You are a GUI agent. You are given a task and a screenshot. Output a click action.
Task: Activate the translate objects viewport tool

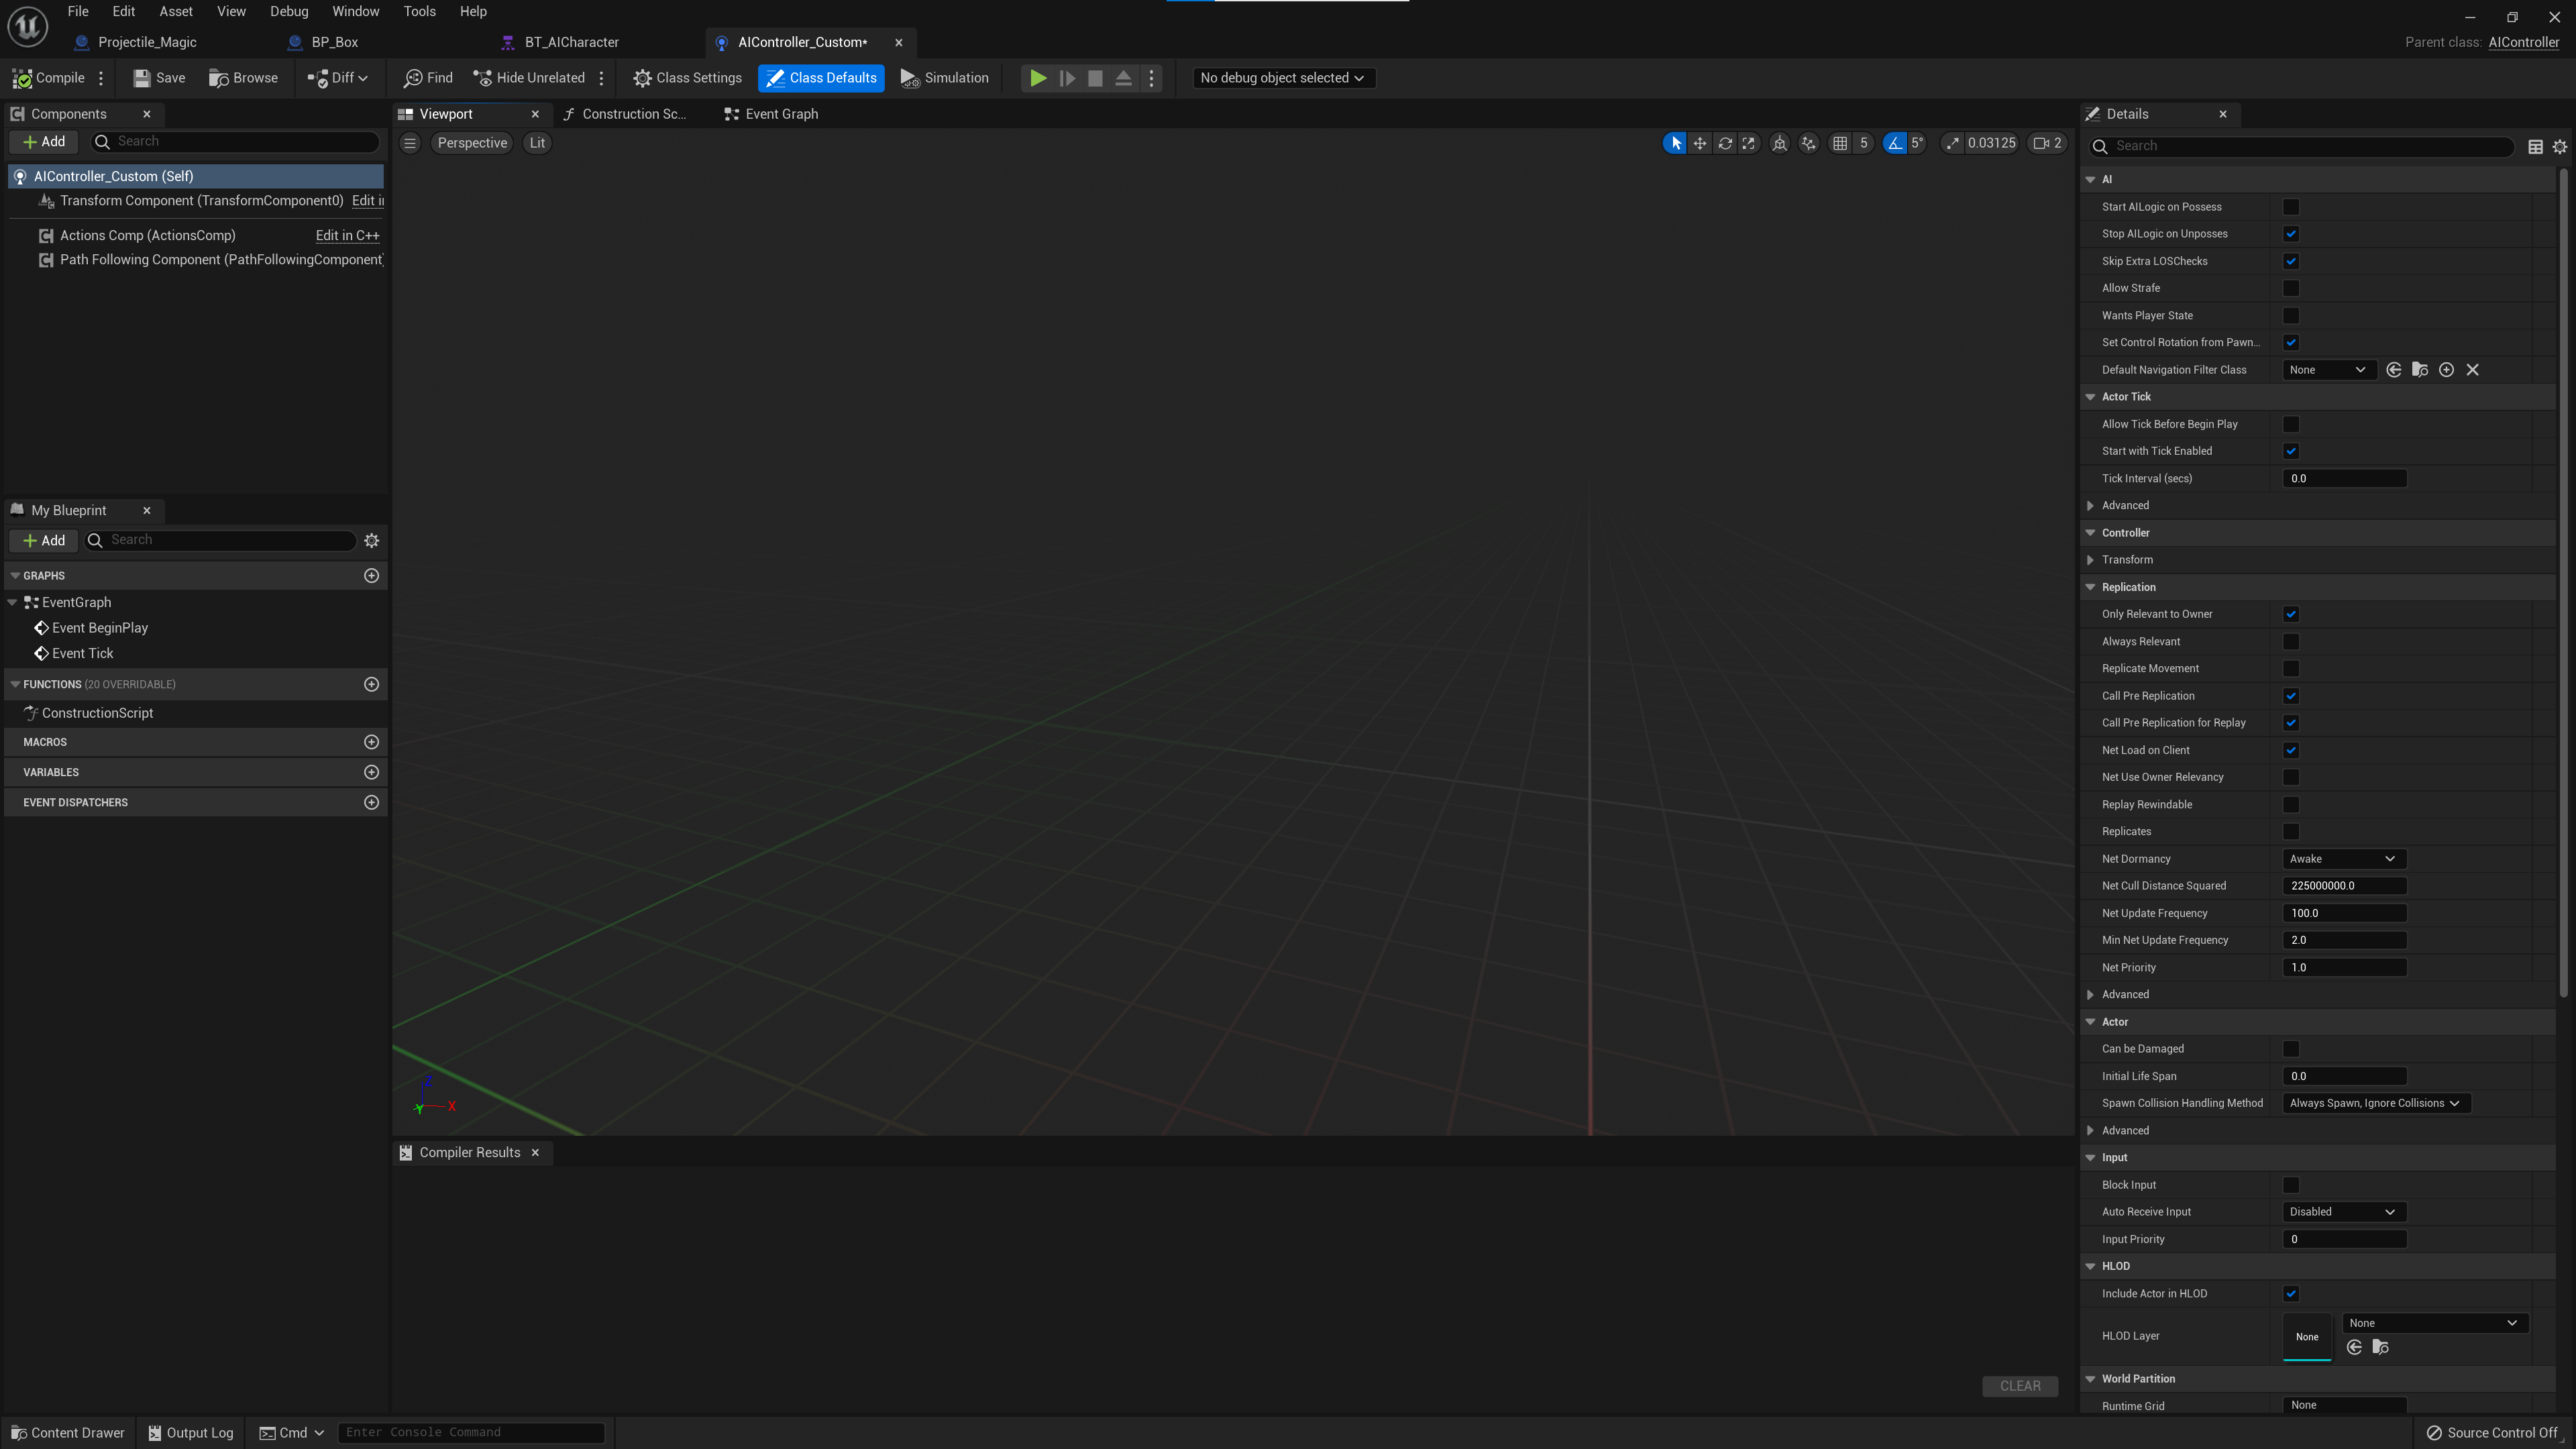[x=1700, y=143]
